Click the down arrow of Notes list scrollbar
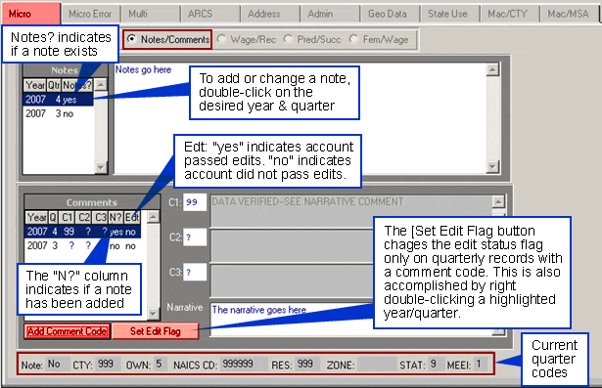 point(101,167)
